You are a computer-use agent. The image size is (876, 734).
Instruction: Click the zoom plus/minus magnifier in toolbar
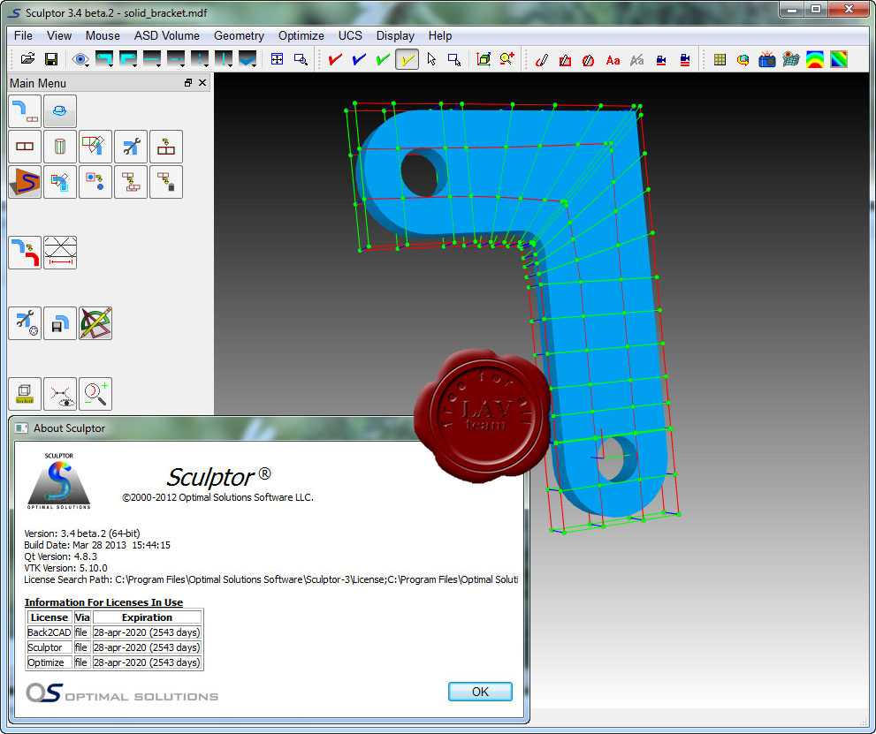tap(507, 59)
